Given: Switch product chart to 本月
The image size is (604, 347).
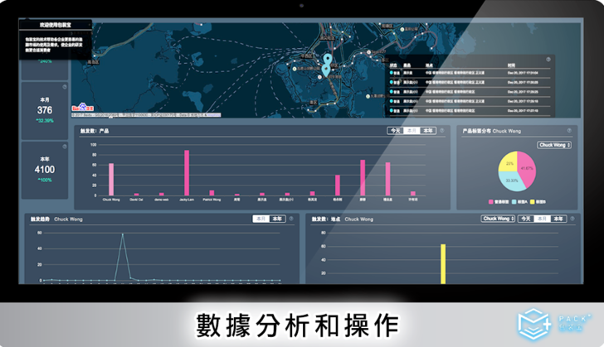Looking at the screenshot, I should 412,131.
